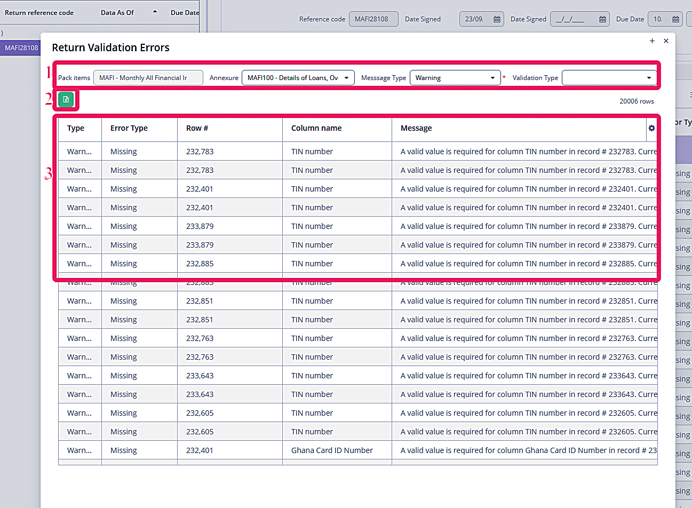Screen dimensions: 692x508
Task: Click the plus icon on the dialog header
Action: tap(652, 41)
